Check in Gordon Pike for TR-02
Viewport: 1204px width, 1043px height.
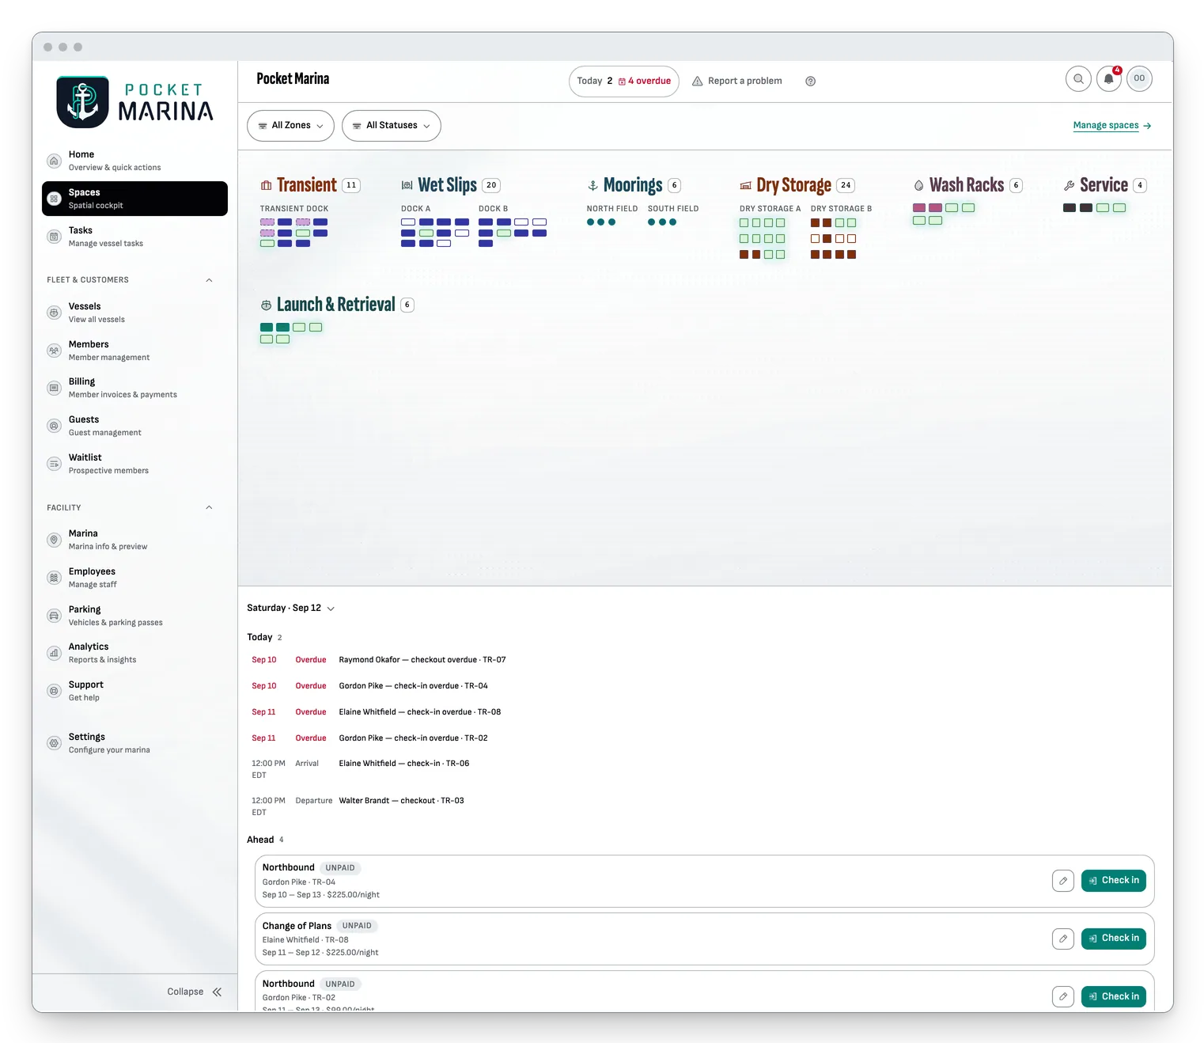[1113, 996]
